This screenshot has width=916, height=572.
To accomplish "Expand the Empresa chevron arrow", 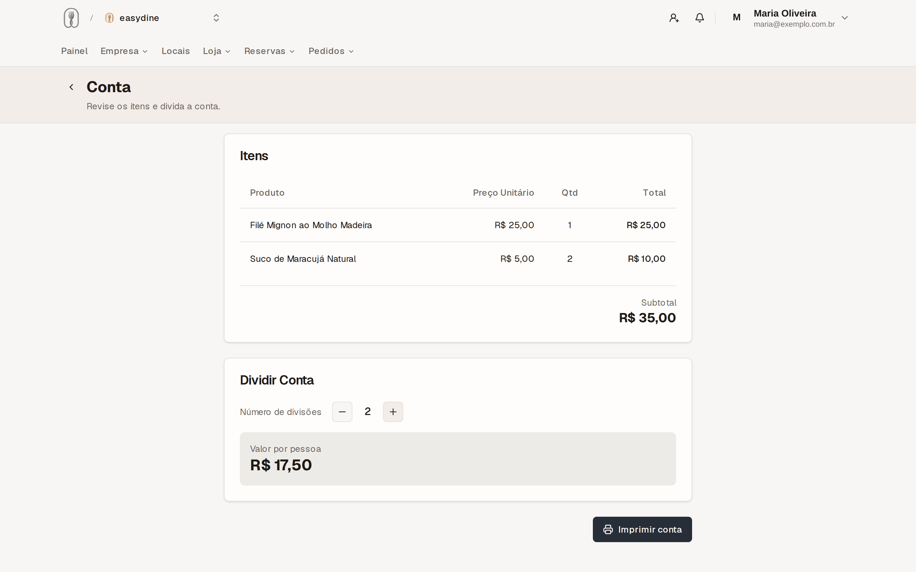I will click(x=145, y=51).
